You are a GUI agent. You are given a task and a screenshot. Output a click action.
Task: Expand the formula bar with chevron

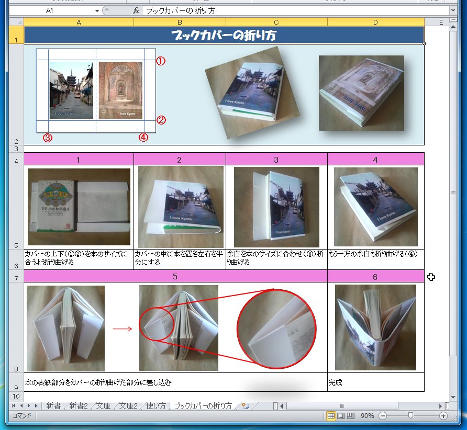(x=453, y=10)
